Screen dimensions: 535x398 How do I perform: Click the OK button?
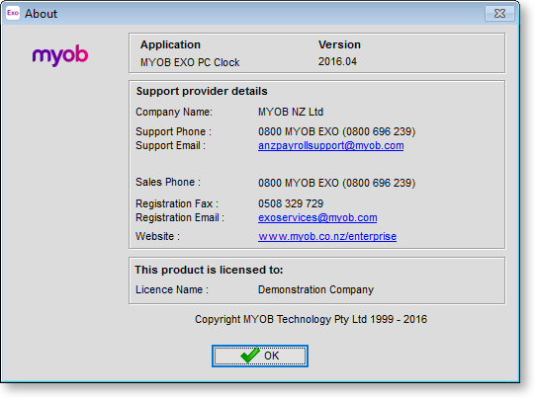(260, 356)
